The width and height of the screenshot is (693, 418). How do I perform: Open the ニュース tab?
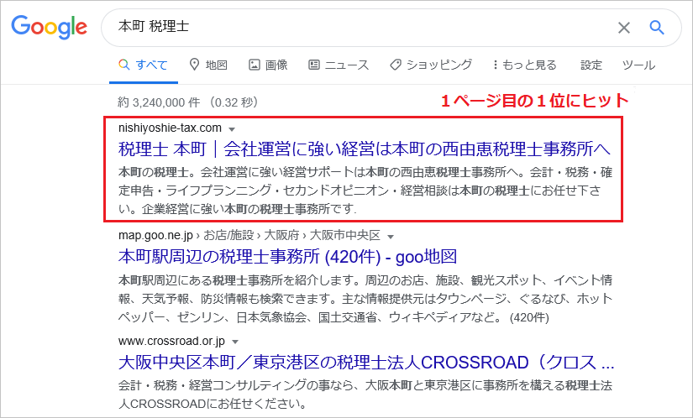(x=339, y=65)
